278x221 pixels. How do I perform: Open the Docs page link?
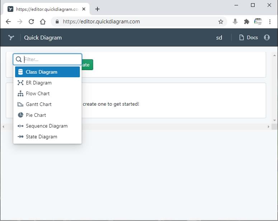coord(248,37)
